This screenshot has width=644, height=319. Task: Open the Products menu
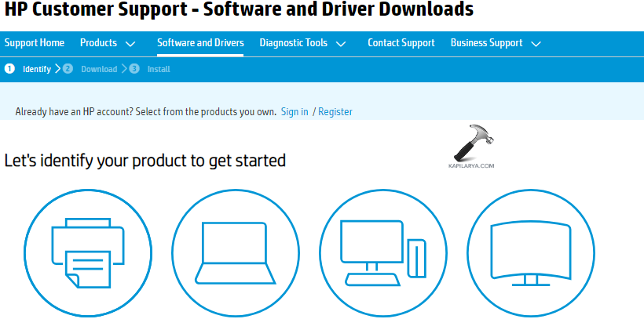click(x=99, y=43)
